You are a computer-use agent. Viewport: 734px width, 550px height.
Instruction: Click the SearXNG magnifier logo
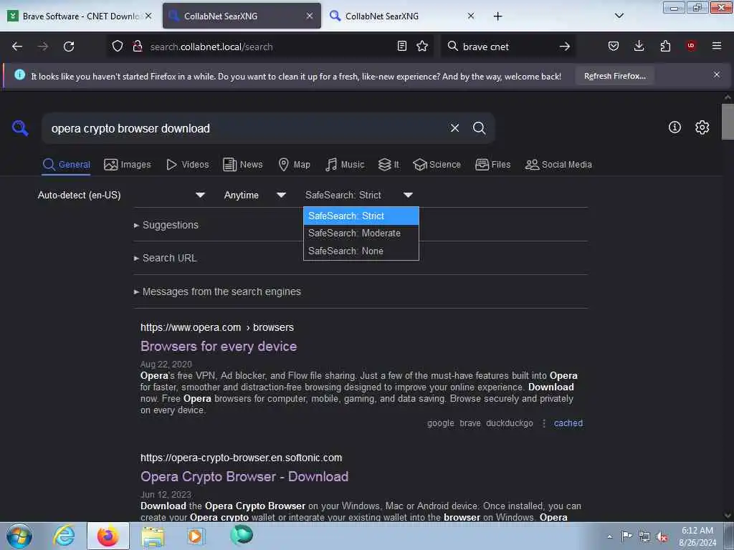pyautogui.click(x=20, y=127)
